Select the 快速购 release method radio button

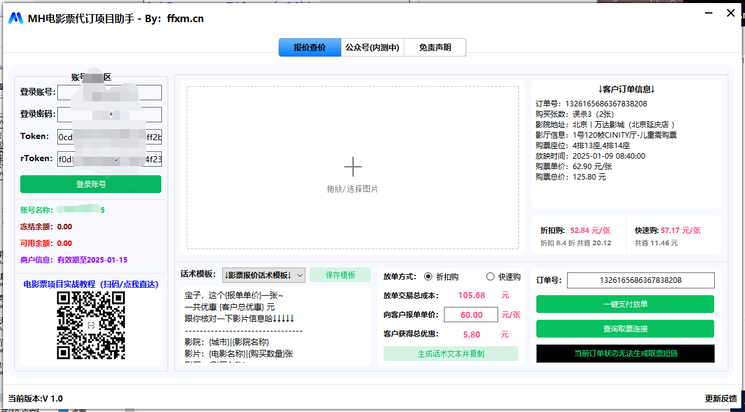(491, 276)
